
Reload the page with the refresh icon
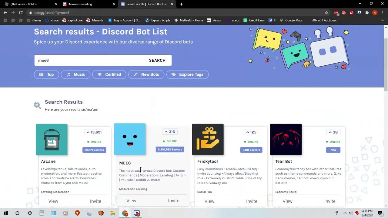[x=21, y=12]
